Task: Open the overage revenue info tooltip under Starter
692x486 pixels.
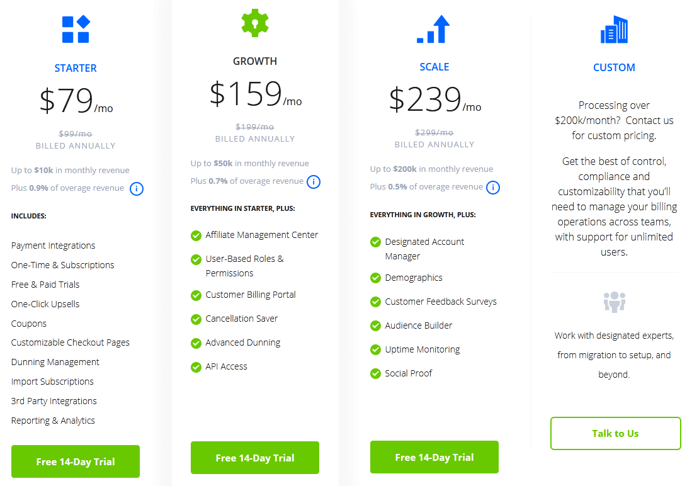Action: point(136,188)
